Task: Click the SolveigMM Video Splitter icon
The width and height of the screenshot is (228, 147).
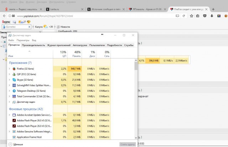Action: pos(14,85)
